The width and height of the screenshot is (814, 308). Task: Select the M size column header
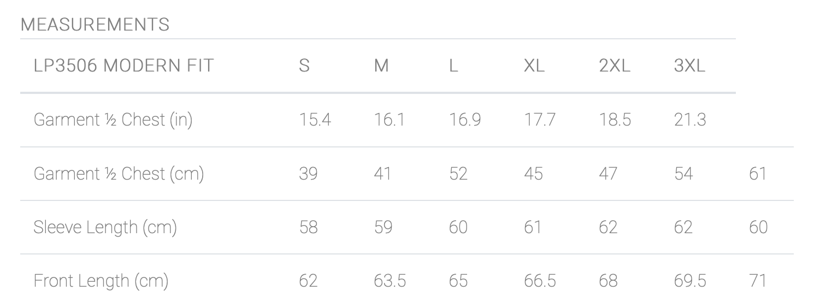point(381,66)
